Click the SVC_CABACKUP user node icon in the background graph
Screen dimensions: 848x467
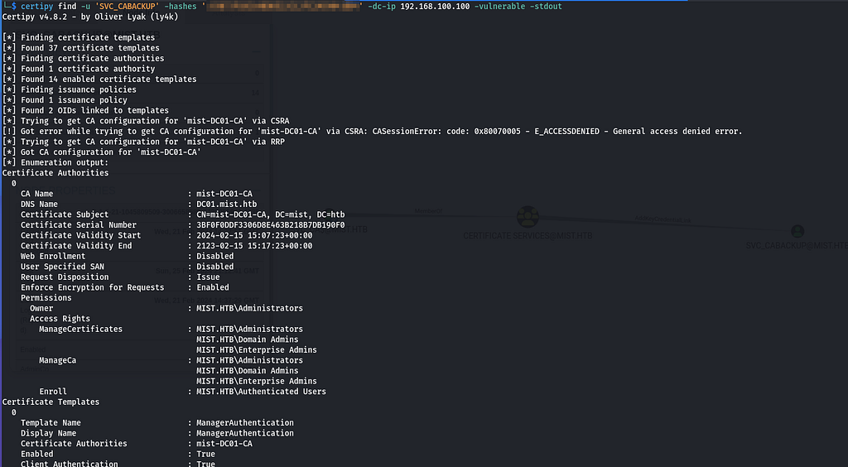797,231
